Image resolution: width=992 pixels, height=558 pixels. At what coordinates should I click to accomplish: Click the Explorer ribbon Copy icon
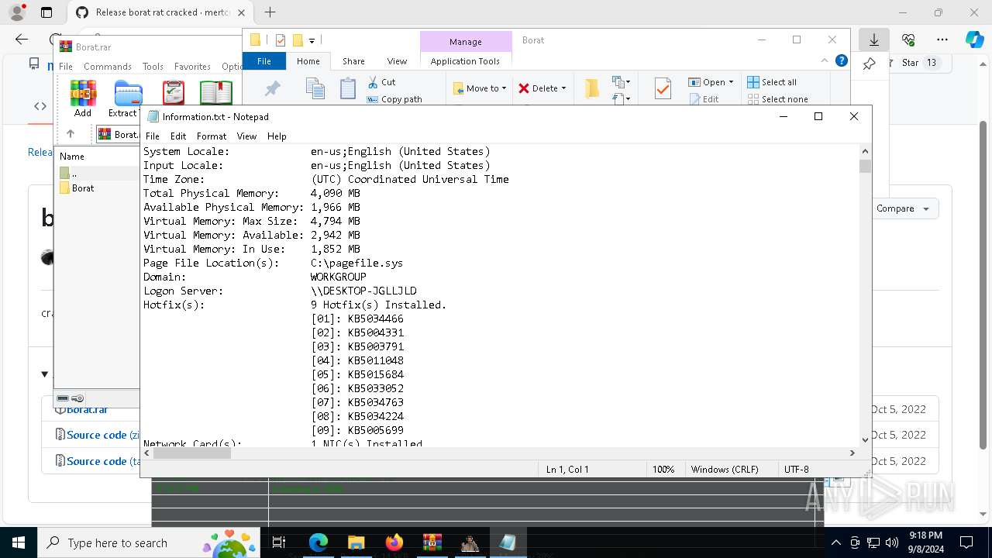coord(315,88)
